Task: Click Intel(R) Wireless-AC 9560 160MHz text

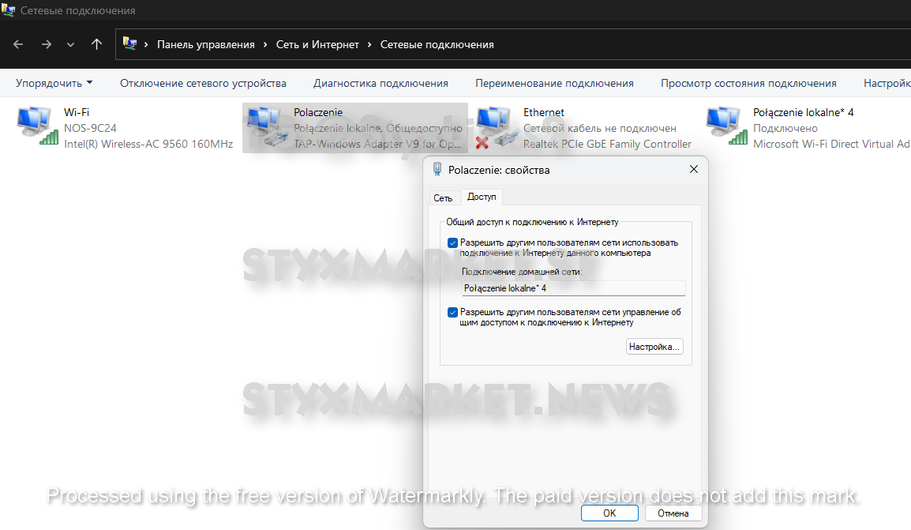Action: pyautogui.click(x=148, y=144)
